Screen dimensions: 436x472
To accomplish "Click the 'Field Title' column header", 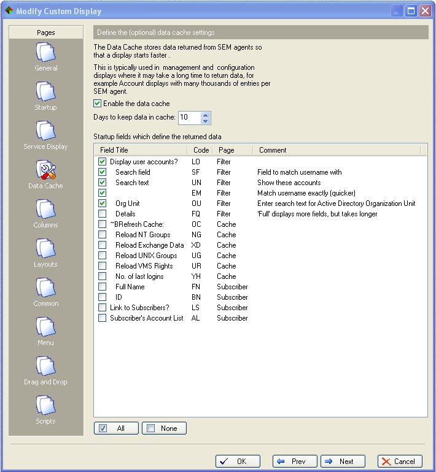I will click(x=141, y=150).
